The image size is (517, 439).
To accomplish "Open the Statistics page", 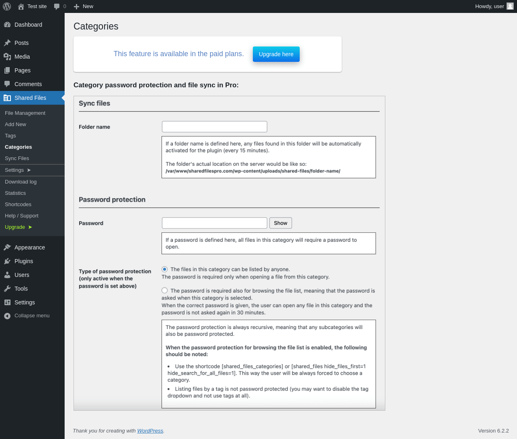I will [x=15, y=193].
